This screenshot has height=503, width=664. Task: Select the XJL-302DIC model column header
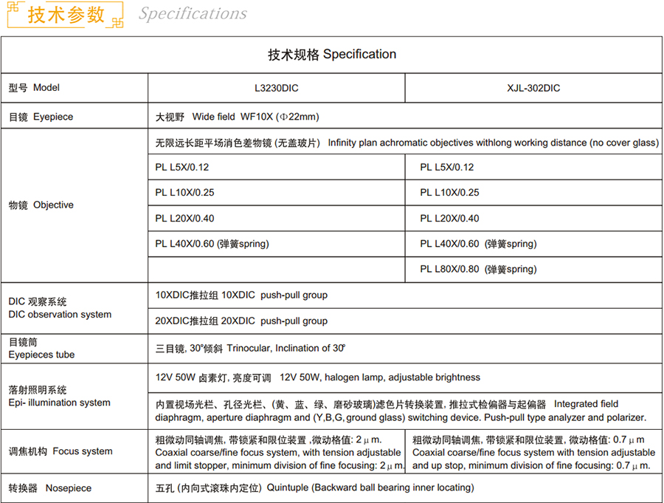(x=533, y=88)
